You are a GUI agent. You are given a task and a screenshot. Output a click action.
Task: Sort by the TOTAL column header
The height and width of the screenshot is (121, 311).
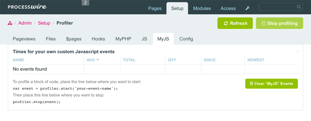[x=129, y=60]
